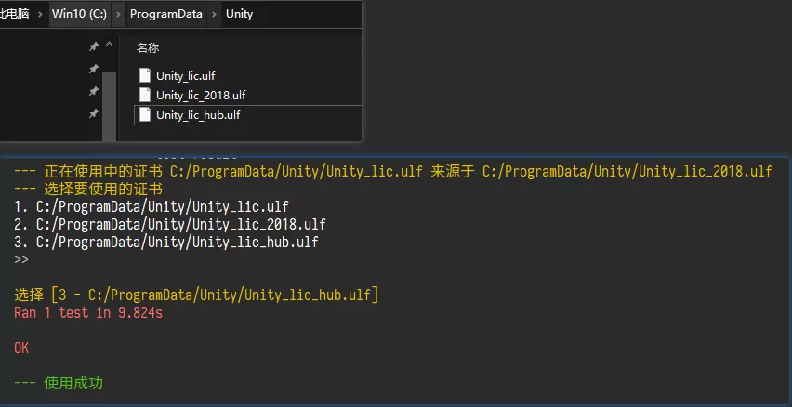
Task: Click the green '使用成功' message
Action: (59, 383)
